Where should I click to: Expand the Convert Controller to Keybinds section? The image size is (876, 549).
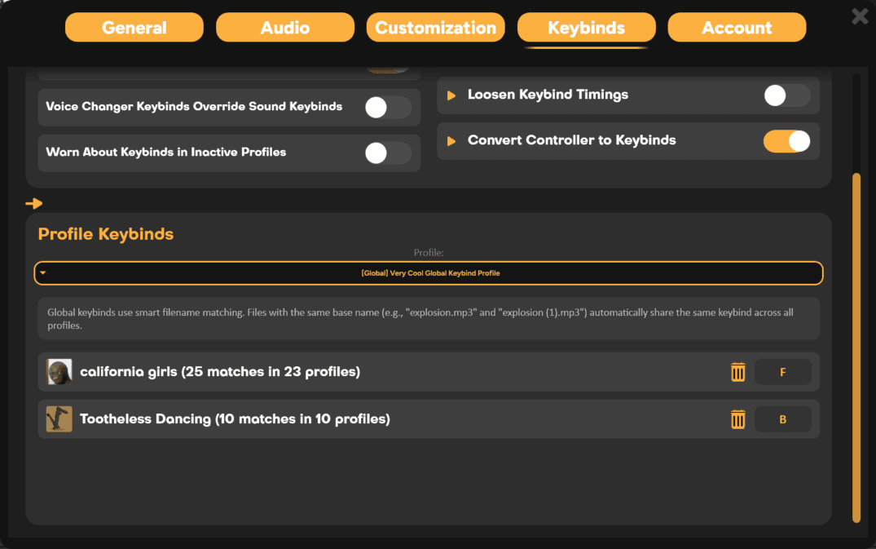(x=451, y=140)
